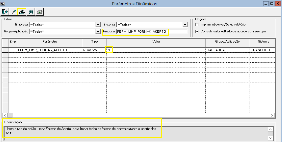Open the Sistema dropdown
Viewport: 282px width, 142px height.
[185, 25]
